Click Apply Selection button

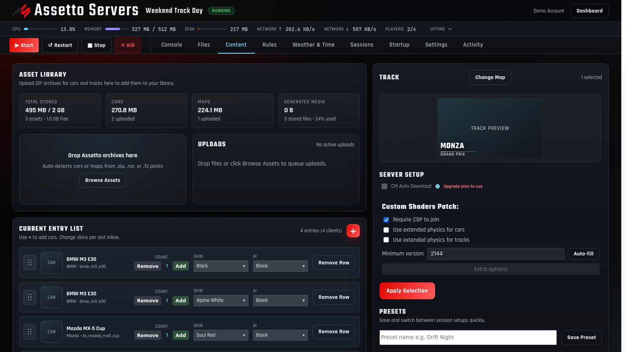coord(407,291)
